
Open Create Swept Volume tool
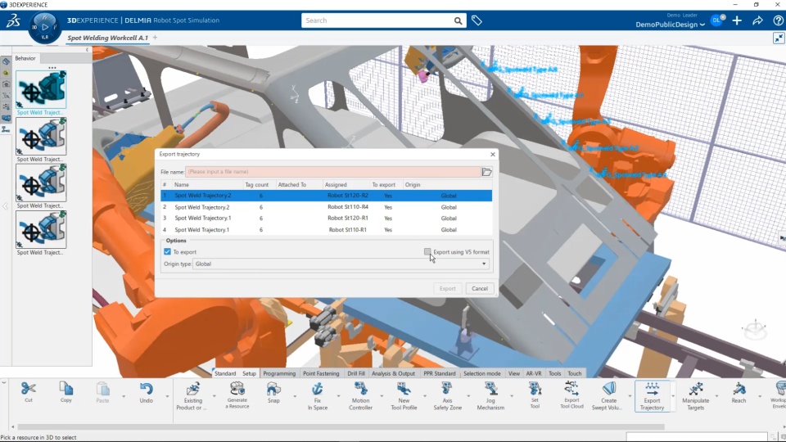608,396
